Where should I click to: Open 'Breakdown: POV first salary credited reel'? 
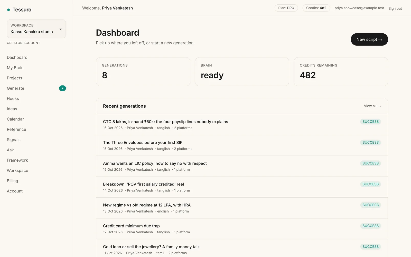click(x=242, y=187)
